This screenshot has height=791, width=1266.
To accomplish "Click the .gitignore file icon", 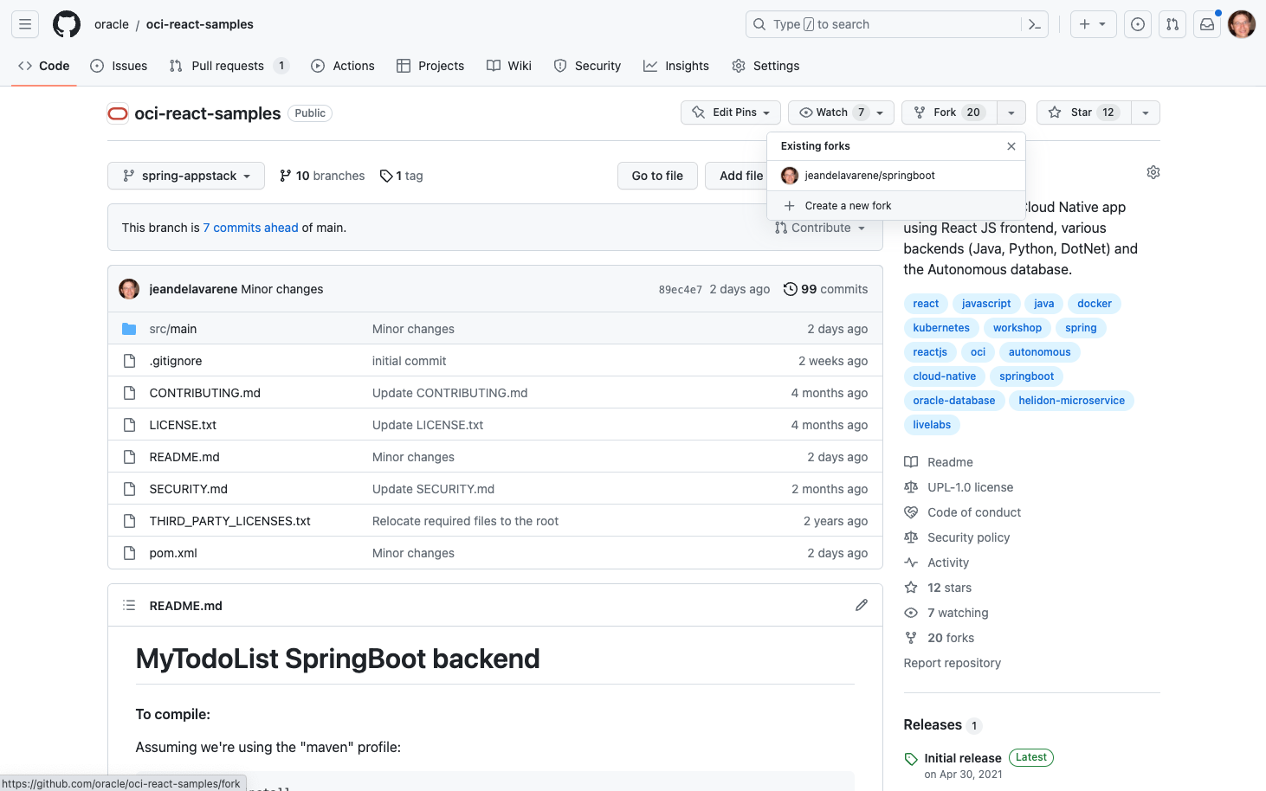I will (x=129, y=361).
